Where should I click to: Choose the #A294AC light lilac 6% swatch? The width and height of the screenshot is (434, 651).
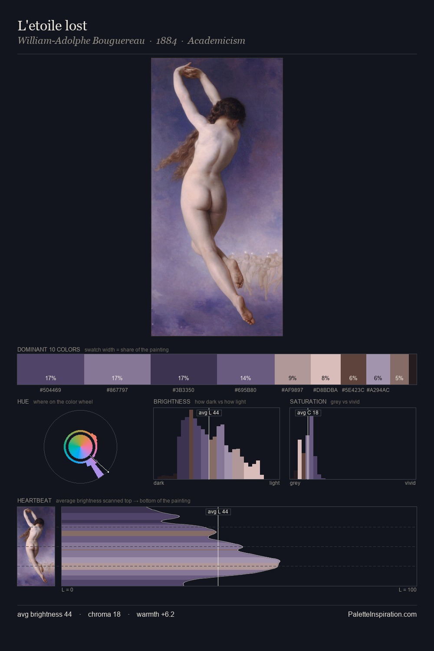coord(378,369)
